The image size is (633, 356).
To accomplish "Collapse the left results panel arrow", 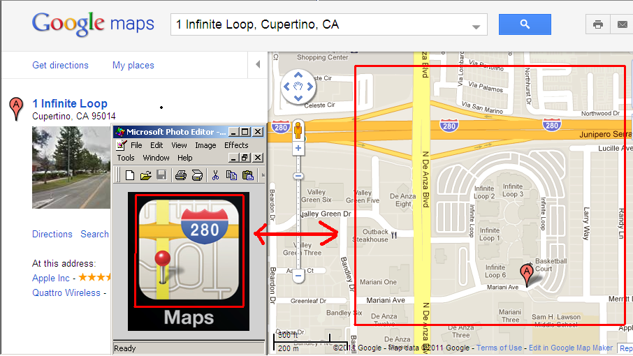I will tap(258, 64).
